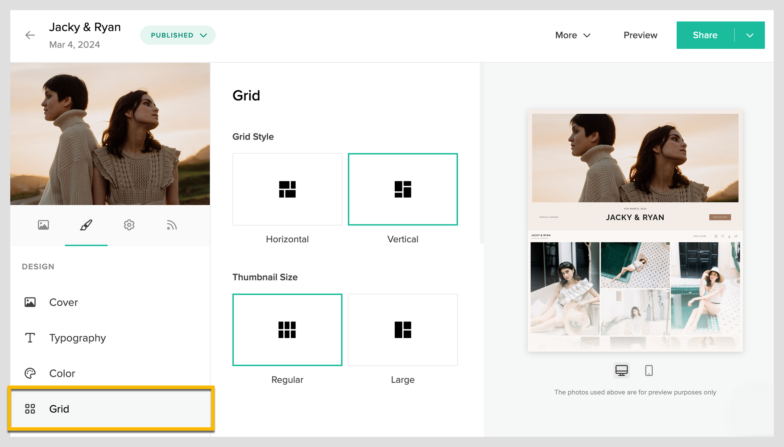Viewport: 784px width, 447px height.
Task: Open the Share options dropdown arrow
Action: [750, 35]
